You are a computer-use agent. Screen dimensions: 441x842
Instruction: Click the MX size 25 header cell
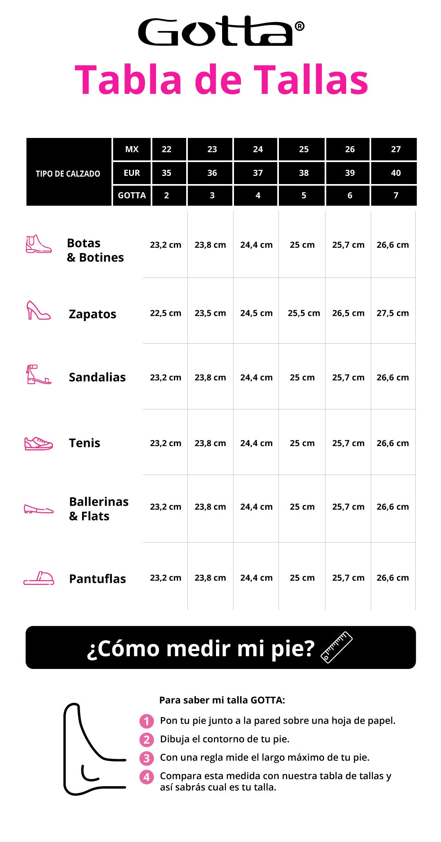pyautogui.click(x=302, y=149)
